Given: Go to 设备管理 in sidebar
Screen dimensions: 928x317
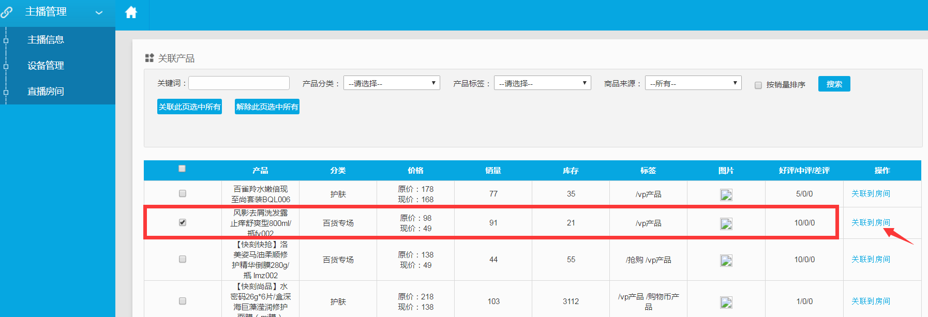Looking at the screenshot, I should pos(46,66).
